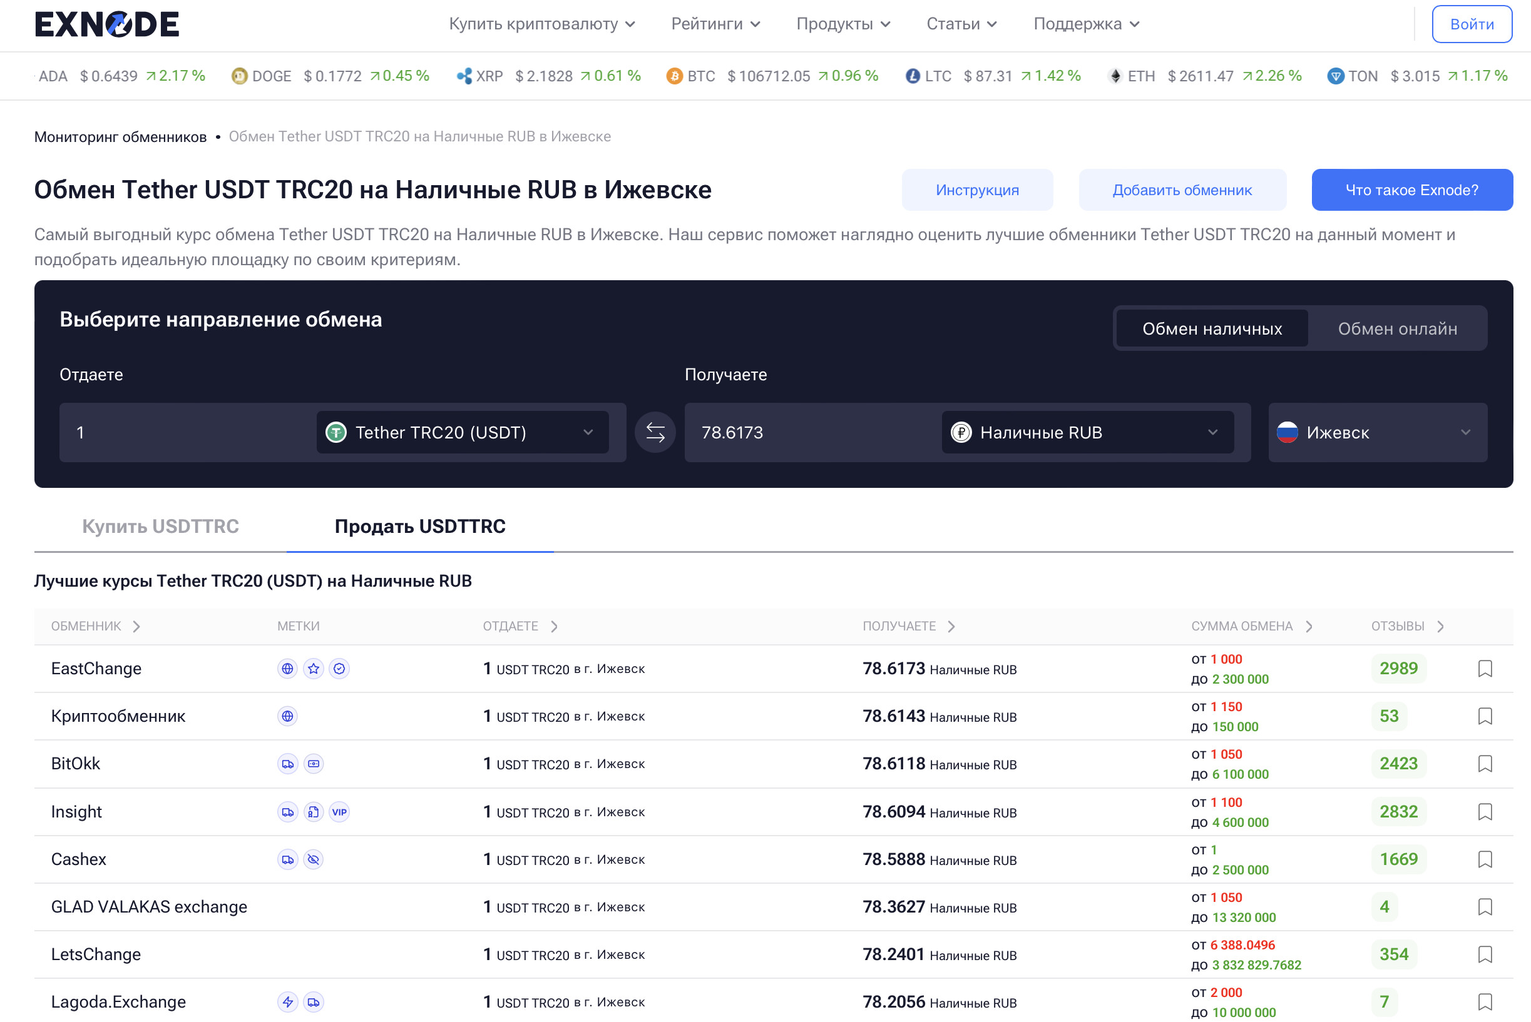The width and height of the screenshot is (1531, 1022).
Task: Select the Обмен онлайн mode option
Action: pyautogui.click(x=1397, y=328)
